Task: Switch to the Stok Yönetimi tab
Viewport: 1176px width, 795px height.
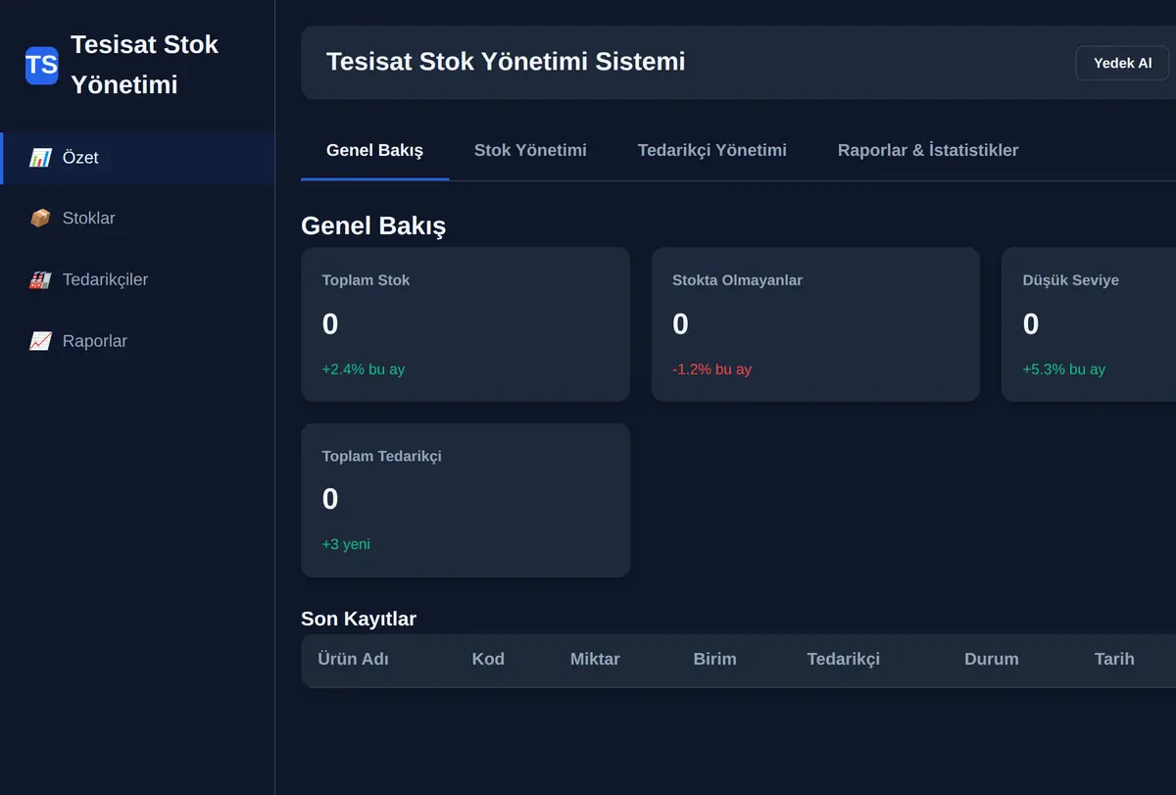Action: [530, 151]
